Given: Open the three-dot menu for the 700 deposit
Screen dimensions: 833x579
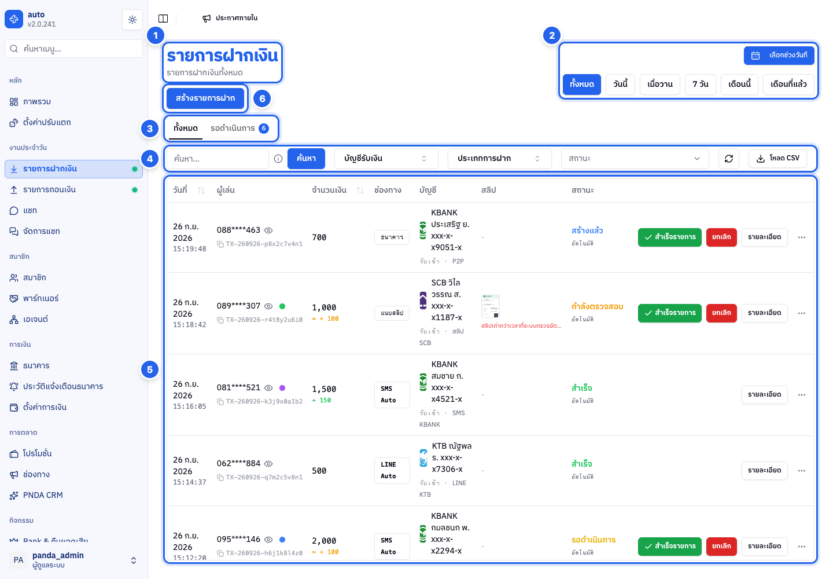Looking at the screenshot, I should click(802, 237).
